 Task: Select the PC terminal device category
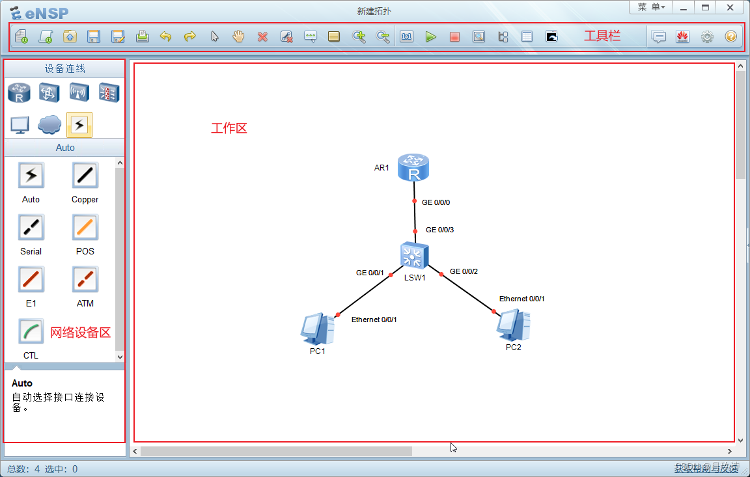point(20,125)
